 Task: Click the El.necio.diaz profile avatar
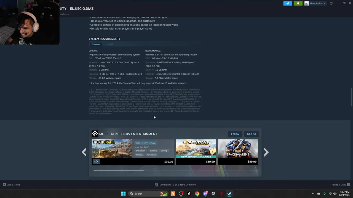(306, 3)
